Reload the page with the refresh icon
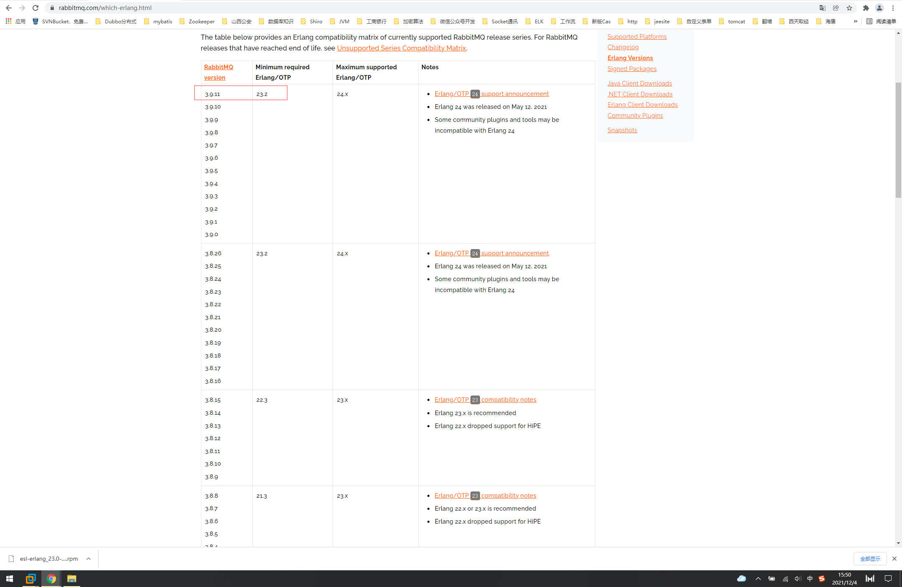The image size is (902, 587). (36, 8)
